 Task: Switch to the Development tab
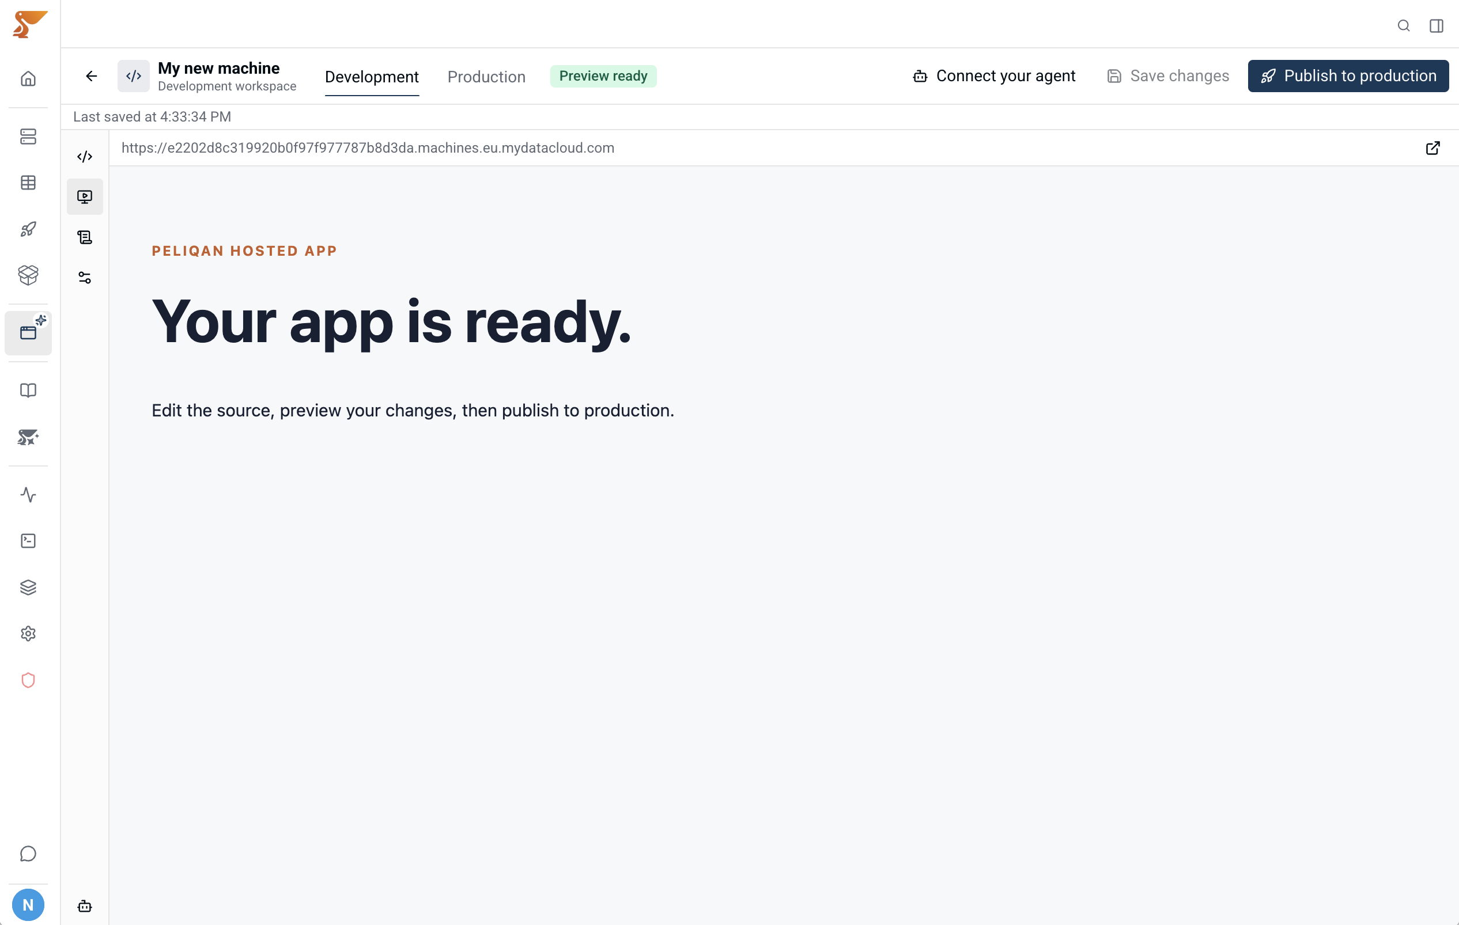372,77
